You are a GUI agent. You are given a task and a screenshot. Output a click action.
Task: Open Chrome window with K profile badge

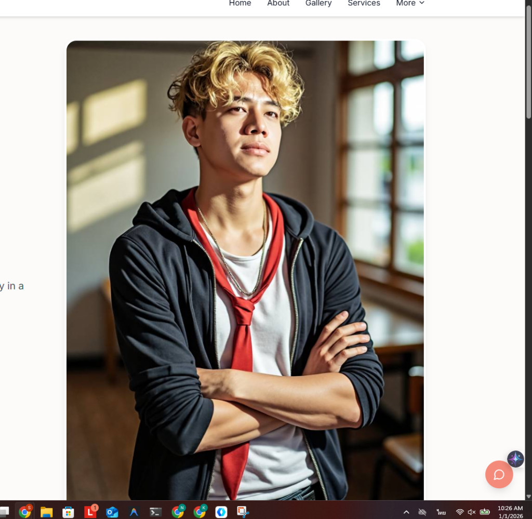coord(199,512)
